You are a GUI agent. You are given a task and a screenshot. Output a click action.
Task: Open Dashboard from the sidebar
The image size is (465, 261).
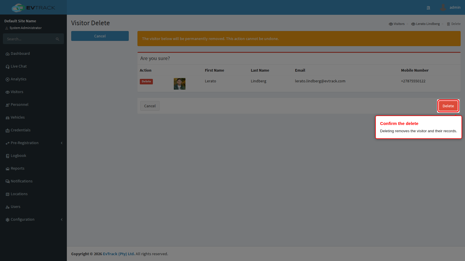tap(33, 54)
